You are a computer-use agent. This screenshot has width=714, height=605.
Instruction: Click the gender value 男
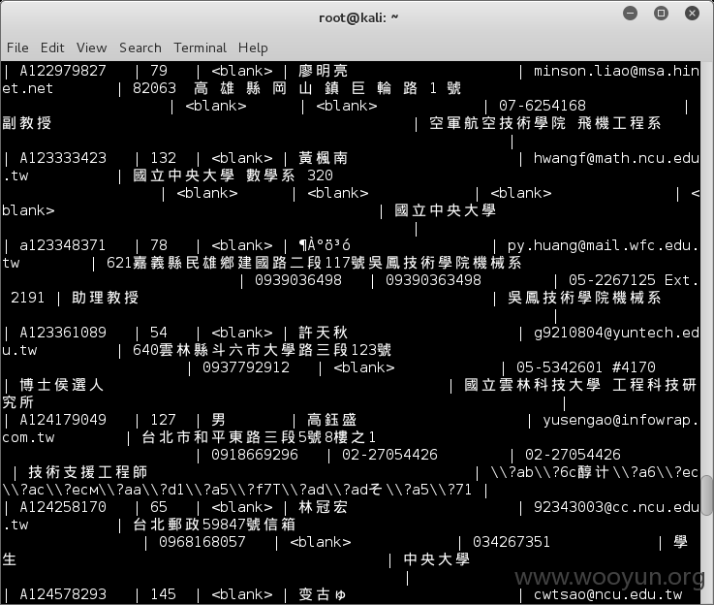tap(219, 420)
